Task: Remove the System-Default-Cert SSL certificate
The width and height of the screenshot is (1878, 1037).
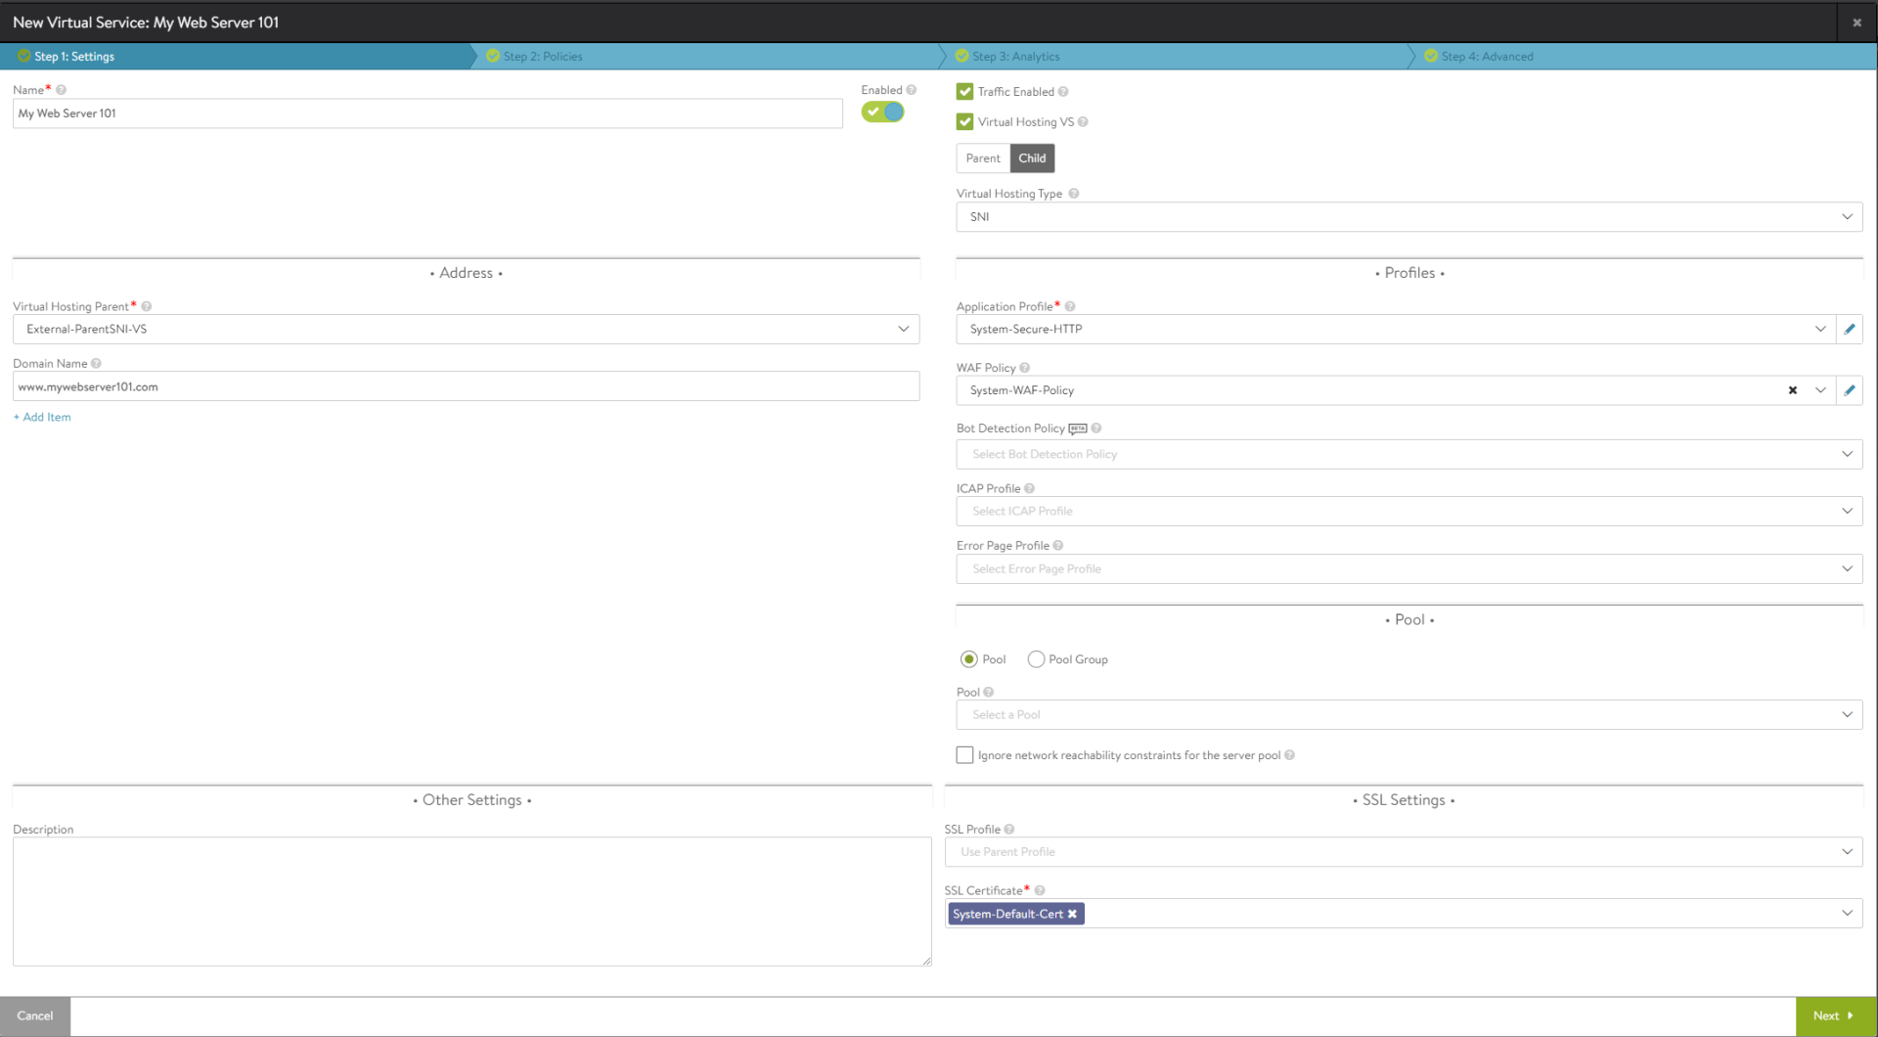Action: click(1073, 913)
